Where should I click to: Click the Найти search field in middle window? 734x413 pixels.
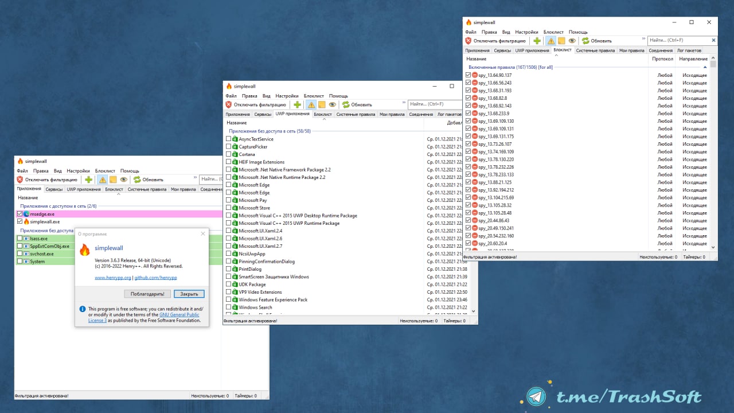(x=434, y=104)
